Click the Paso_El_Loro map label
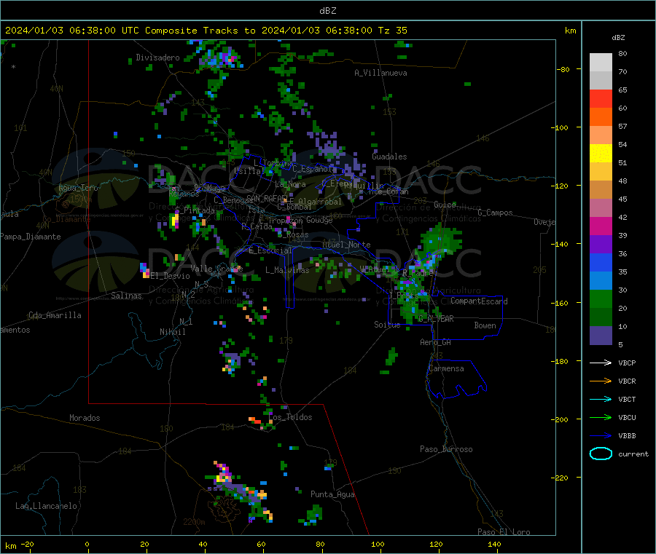The image size is (656, 554). [x=504, y=532]
